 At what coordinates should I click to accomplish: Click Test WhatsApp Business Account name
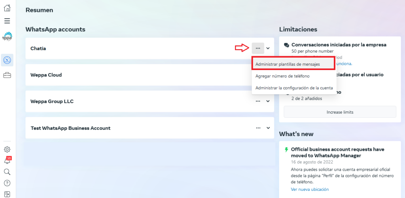70,128
